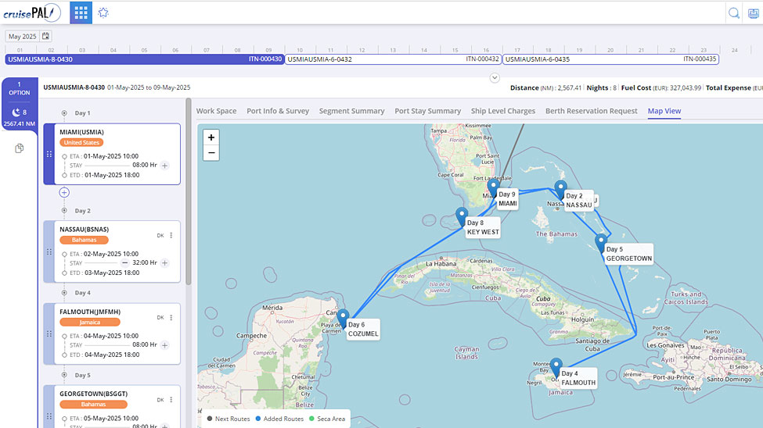Open Falmouth port three-dot menu
763x428 pixels.
[171, 318]
